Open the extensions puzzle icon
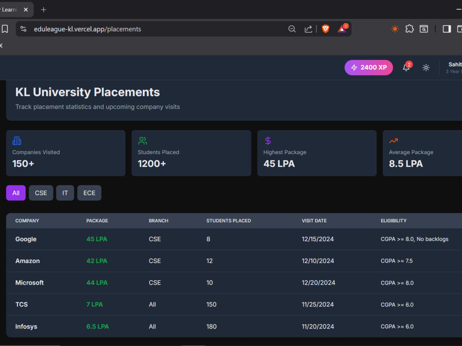 [409, 29]
